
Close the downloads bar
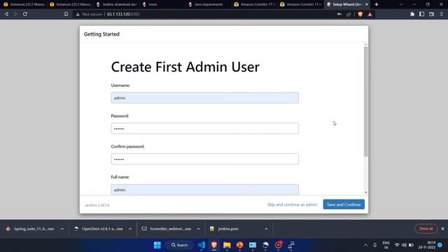click(442, 229)
